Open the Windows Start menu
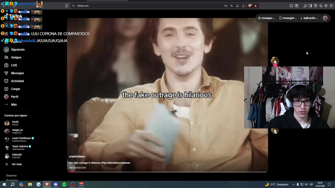The image size is (335, 188). (4, 184)
